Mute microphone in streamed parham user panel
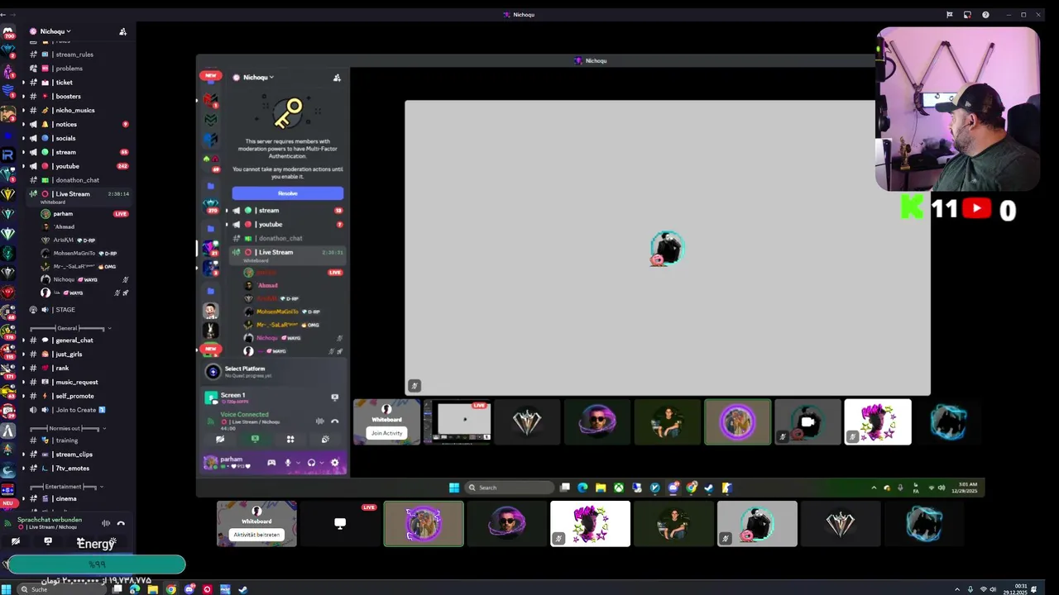Viewport: 1059px width, 595px height. click(288, 463)
